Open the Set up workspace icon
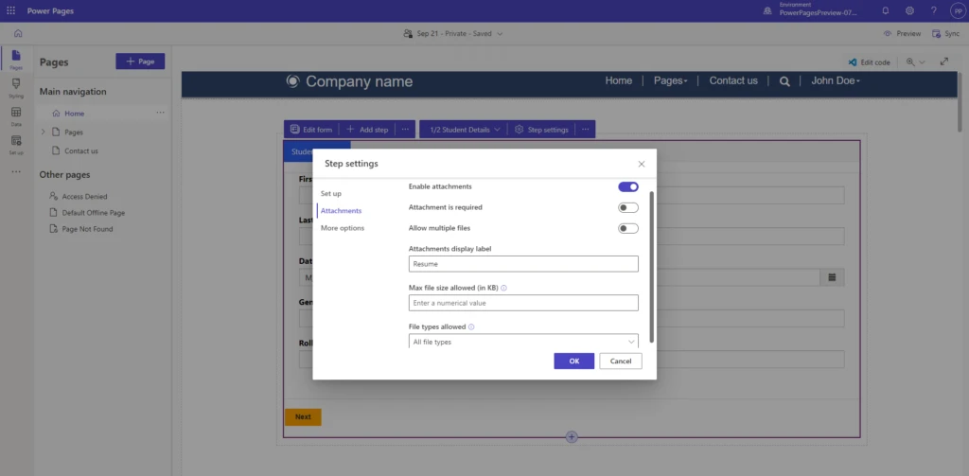969x476 pixels. [x=16, y=144]
